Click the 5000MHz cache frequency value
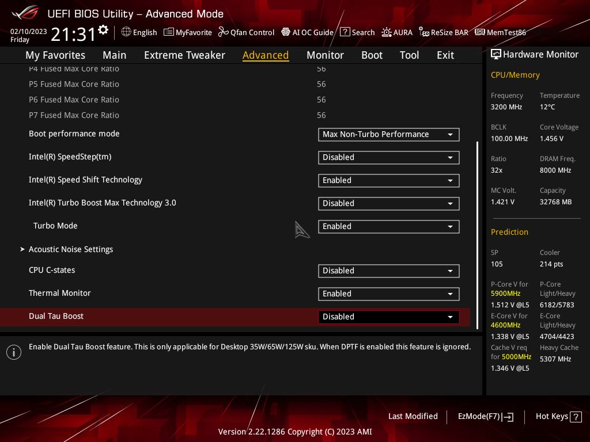 click(x=516, y=356)
